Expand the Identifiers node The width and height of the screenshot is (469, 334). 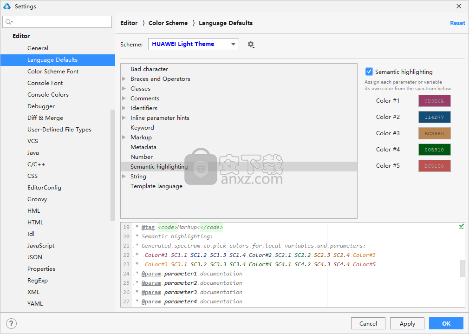click(x=124, y=108)
